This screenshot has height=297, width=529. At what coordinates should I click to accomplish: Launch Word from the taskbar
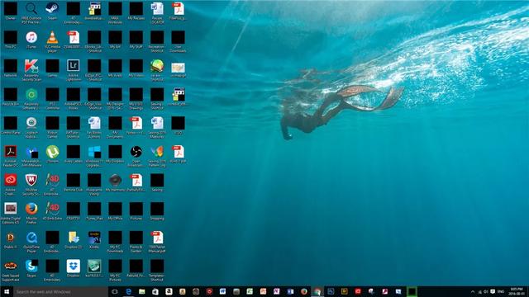point(222,291)
